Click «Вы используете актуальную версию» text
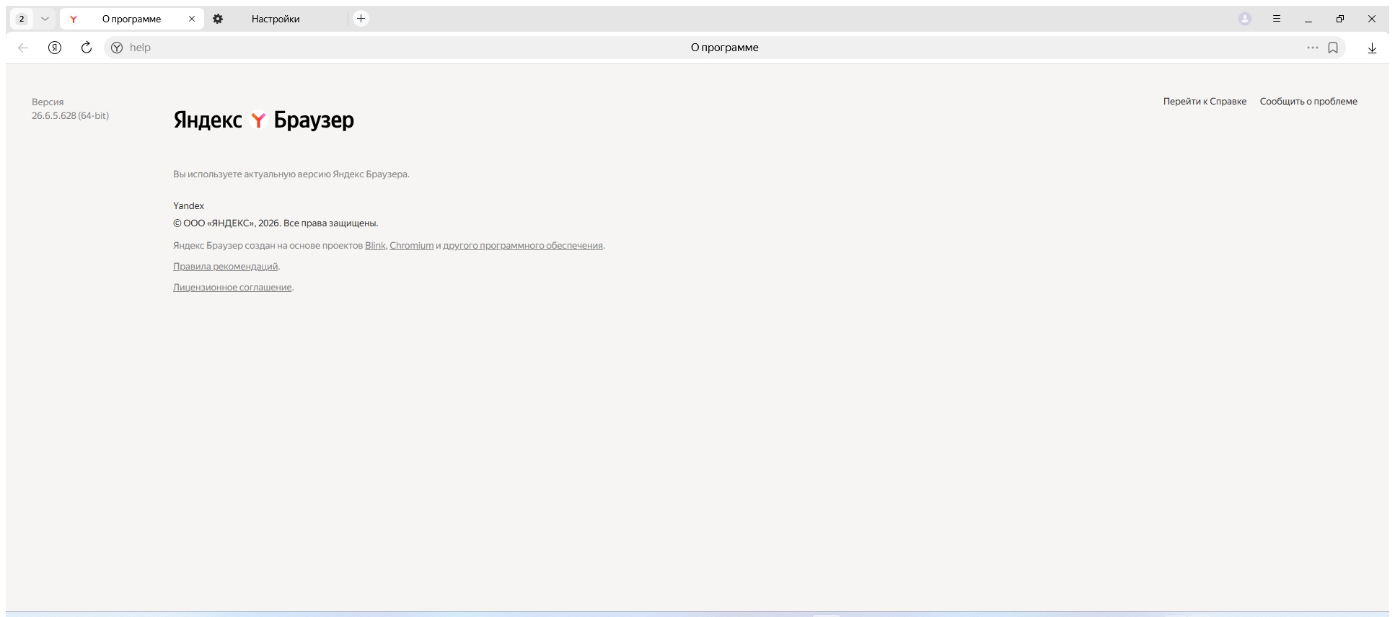Viewport: 1395px width, 617px height. (291, 174)
